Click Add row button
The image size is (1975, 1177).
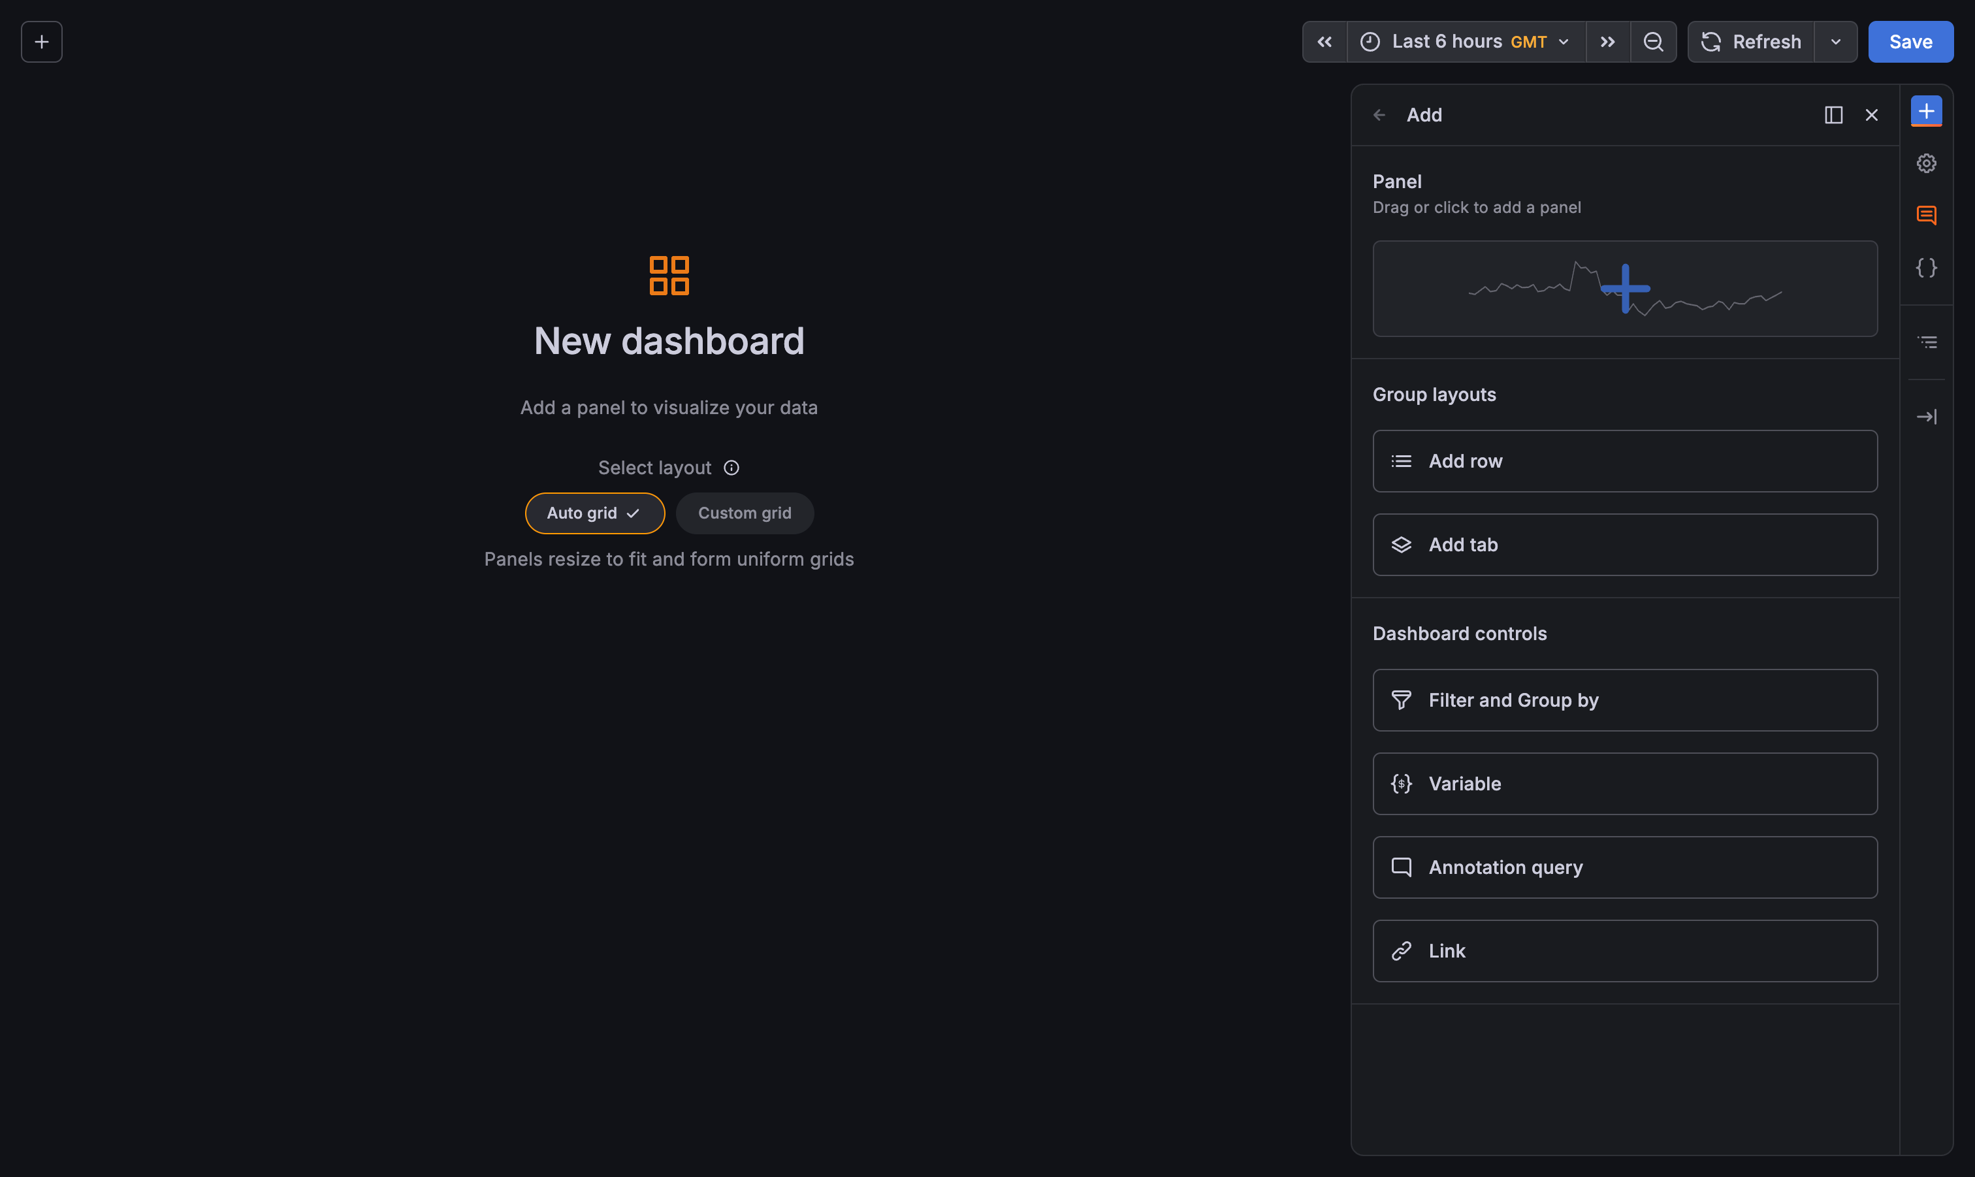[1624, 461]
